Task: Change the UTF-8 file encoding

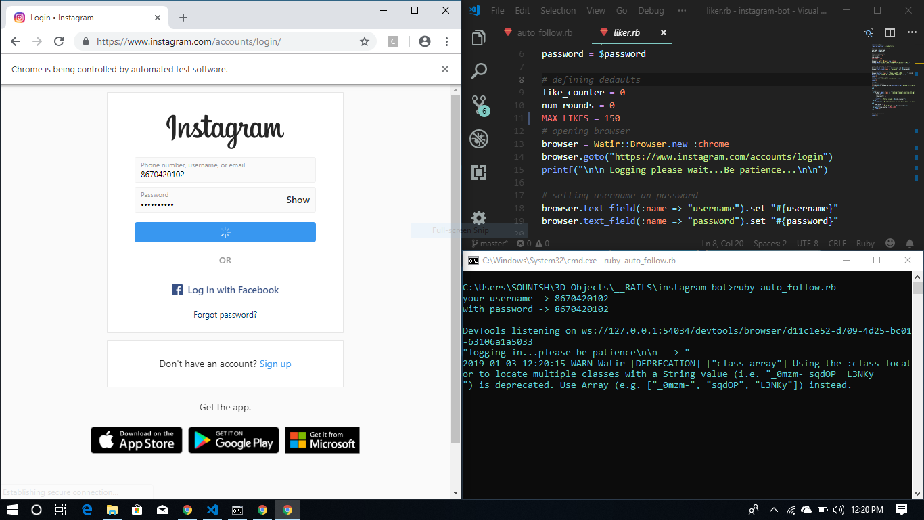Action: pos(807,244)
